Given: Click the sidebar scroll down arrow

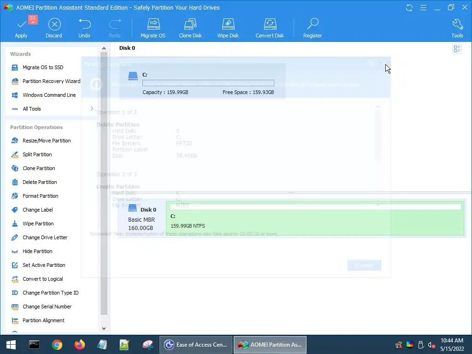Looking at the screenshot, I should tap(104, 328).
